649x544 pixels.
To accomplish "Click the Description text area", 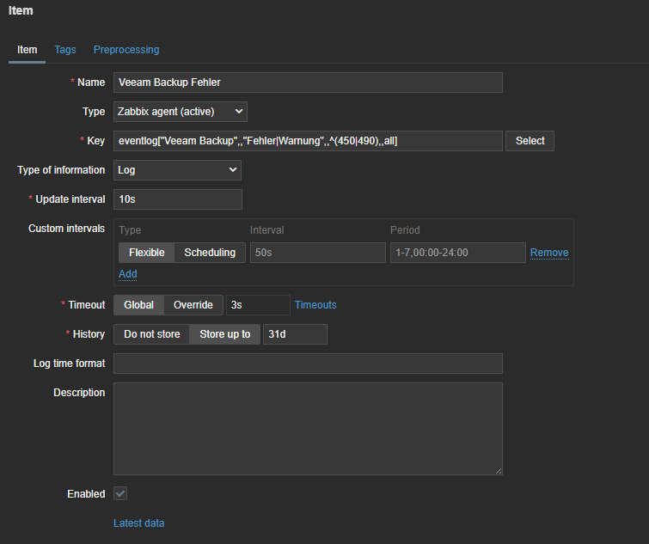I will [x=308, y=428].
